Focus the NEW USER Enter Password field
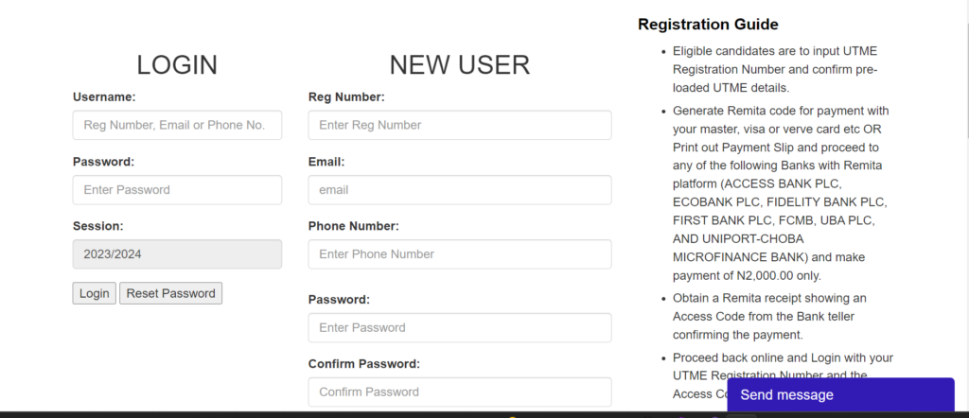 click(459, 327)
